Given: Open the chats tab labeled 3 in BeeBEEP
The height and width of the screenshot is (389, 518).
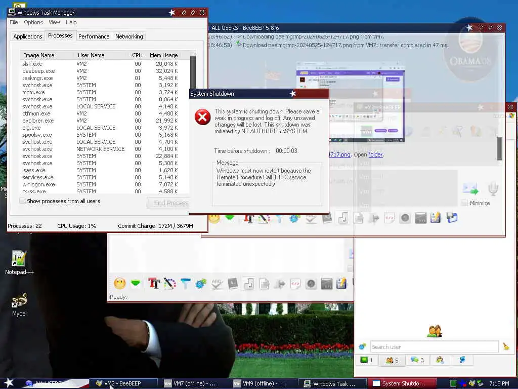Looking at the screenshot, I should pyautogui.click(x=417, y=360).
